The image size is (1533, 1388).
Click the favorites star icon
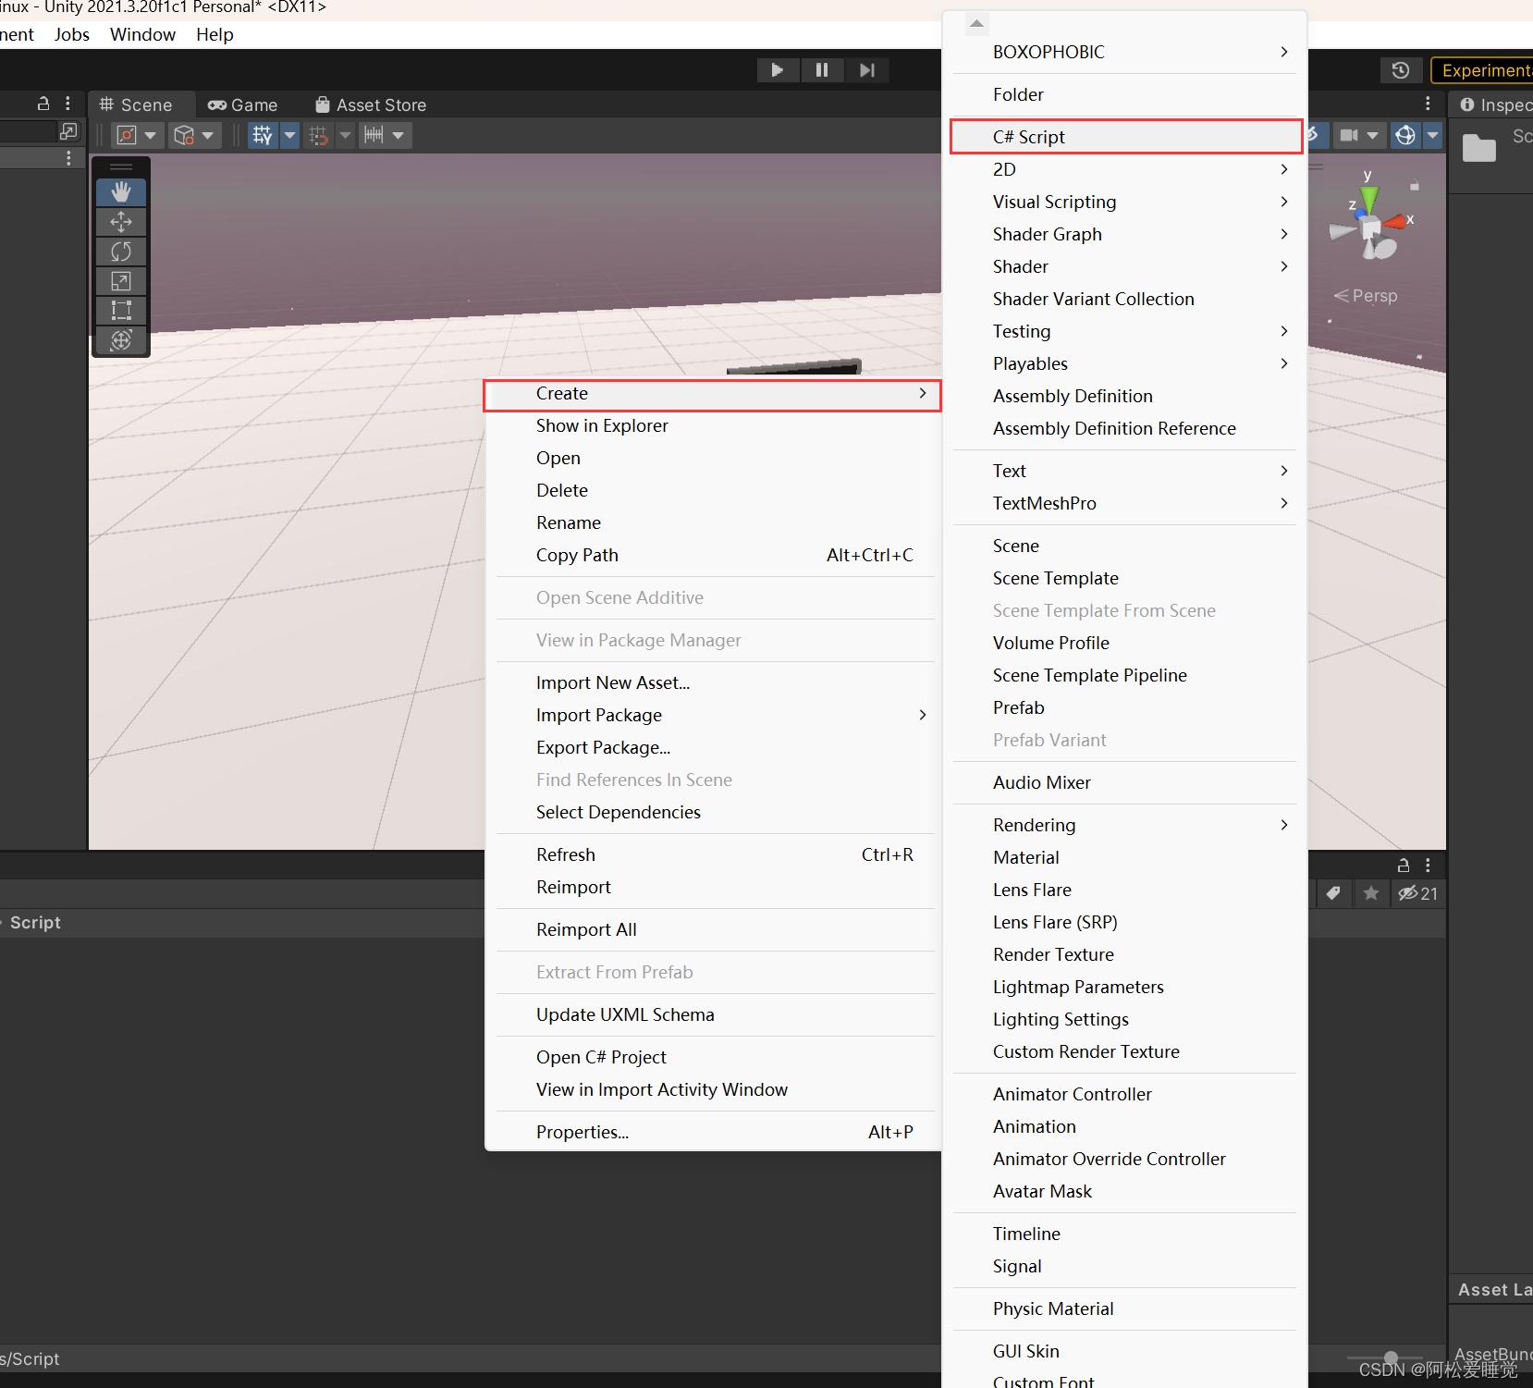tap(1371, 893)
